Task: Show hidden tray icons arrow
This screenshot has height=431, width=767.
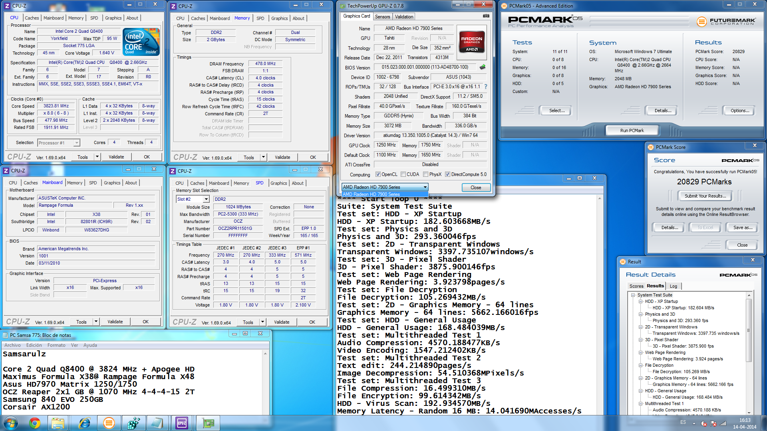Action: (694, 423)
